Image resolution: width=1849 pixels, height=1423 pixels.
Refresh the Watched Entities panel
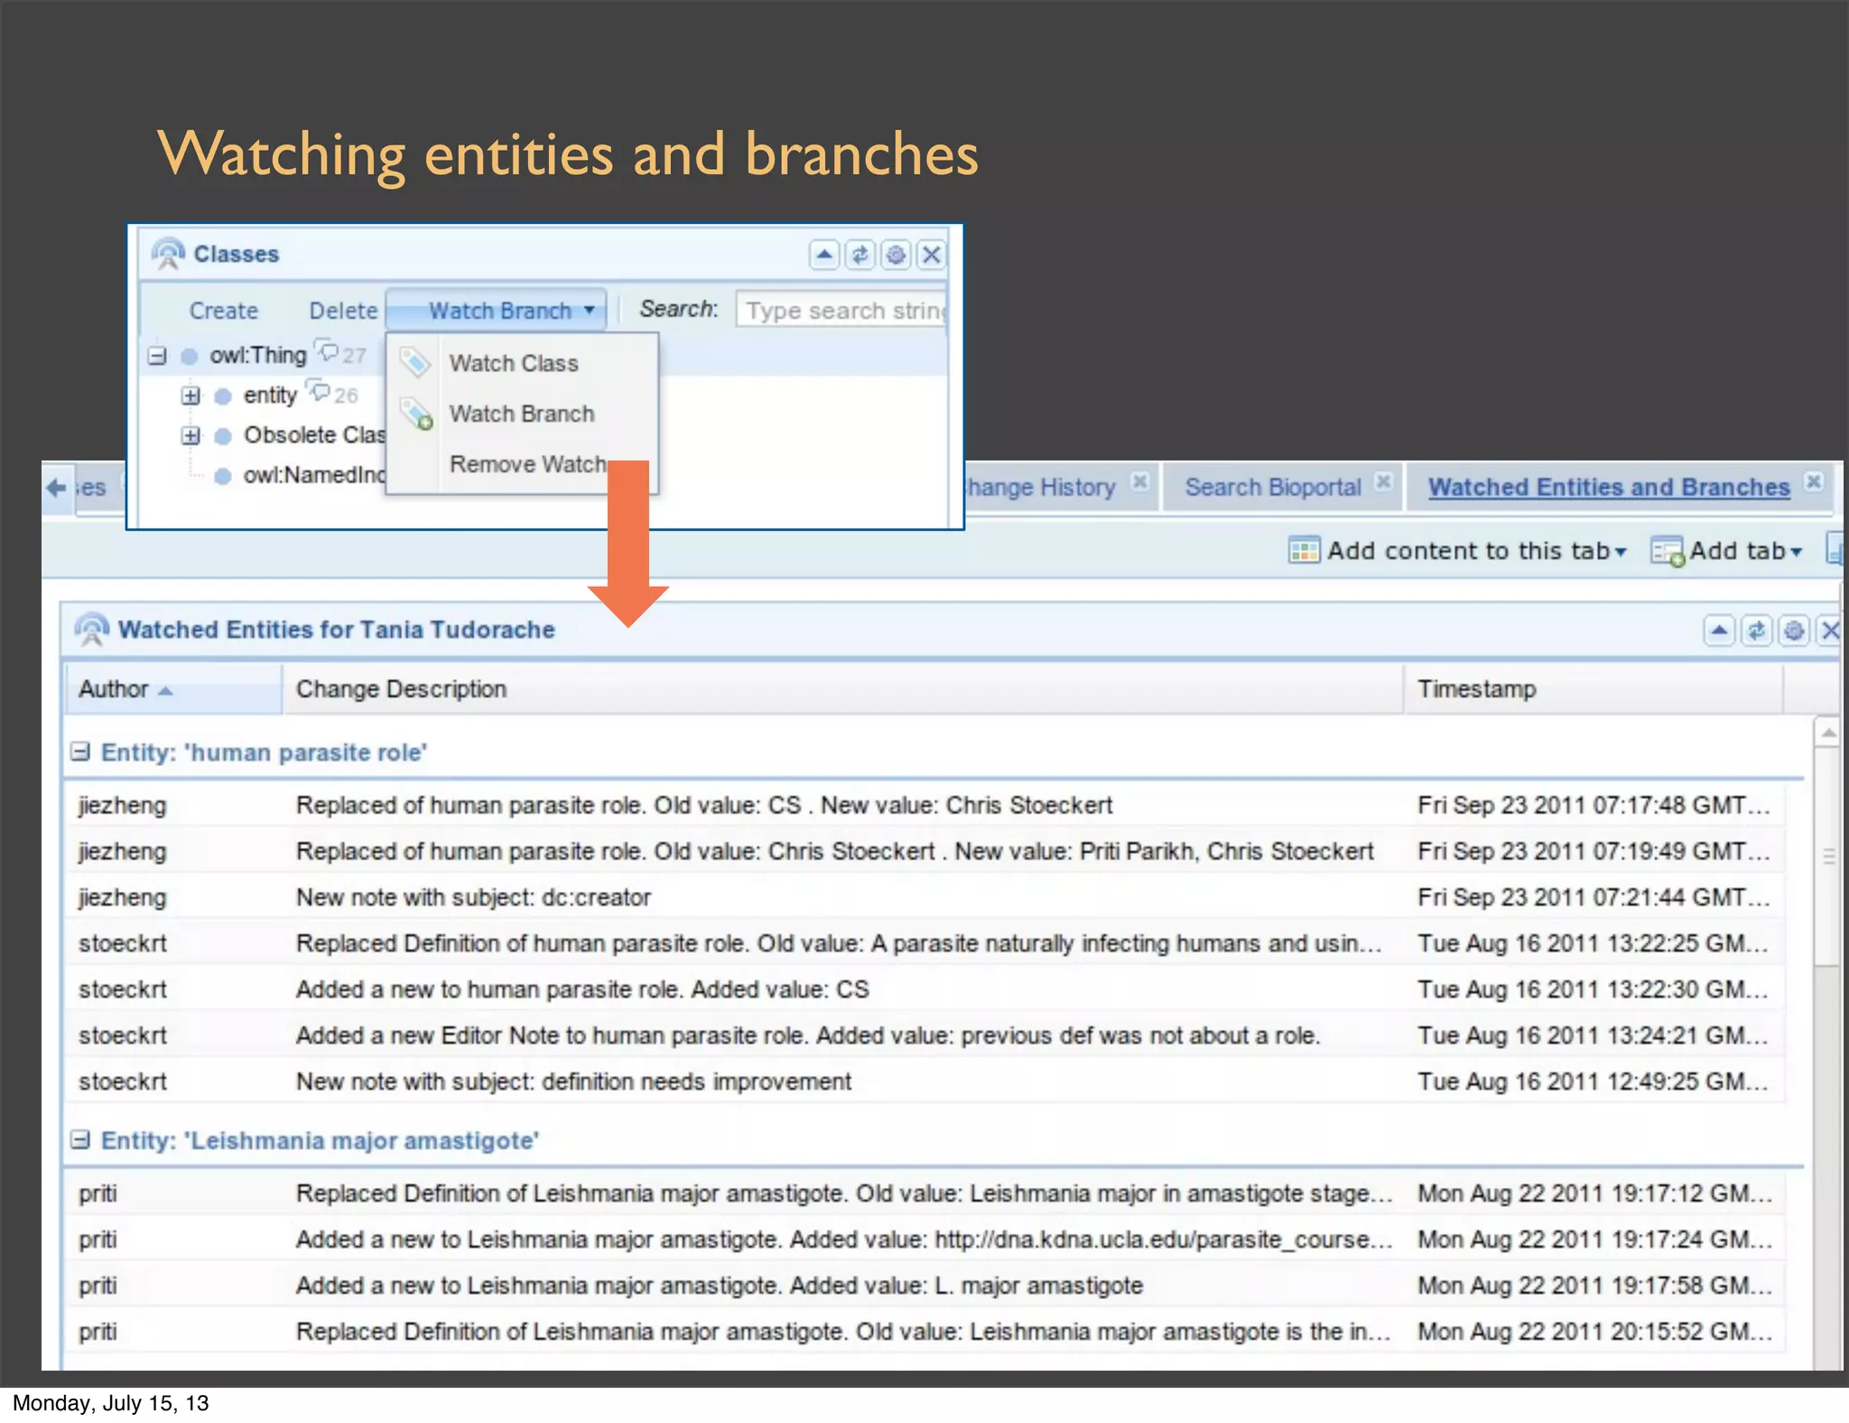[1756, 630]
